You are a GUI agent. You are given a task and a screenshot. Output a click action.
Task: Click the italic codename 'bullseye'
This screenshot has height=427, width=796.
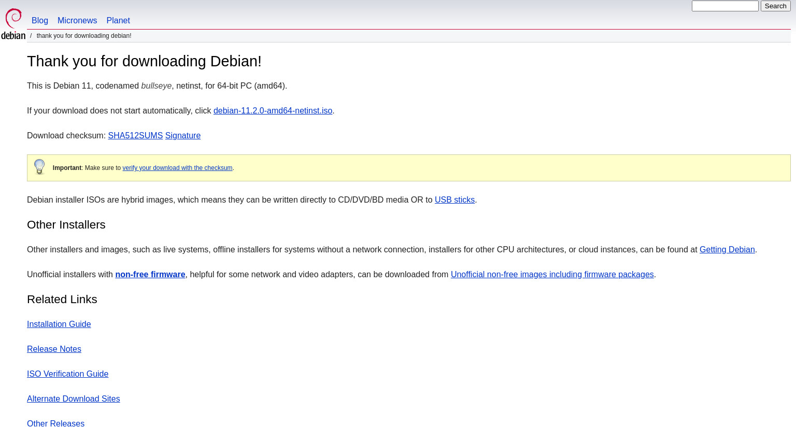coord(157,86)
